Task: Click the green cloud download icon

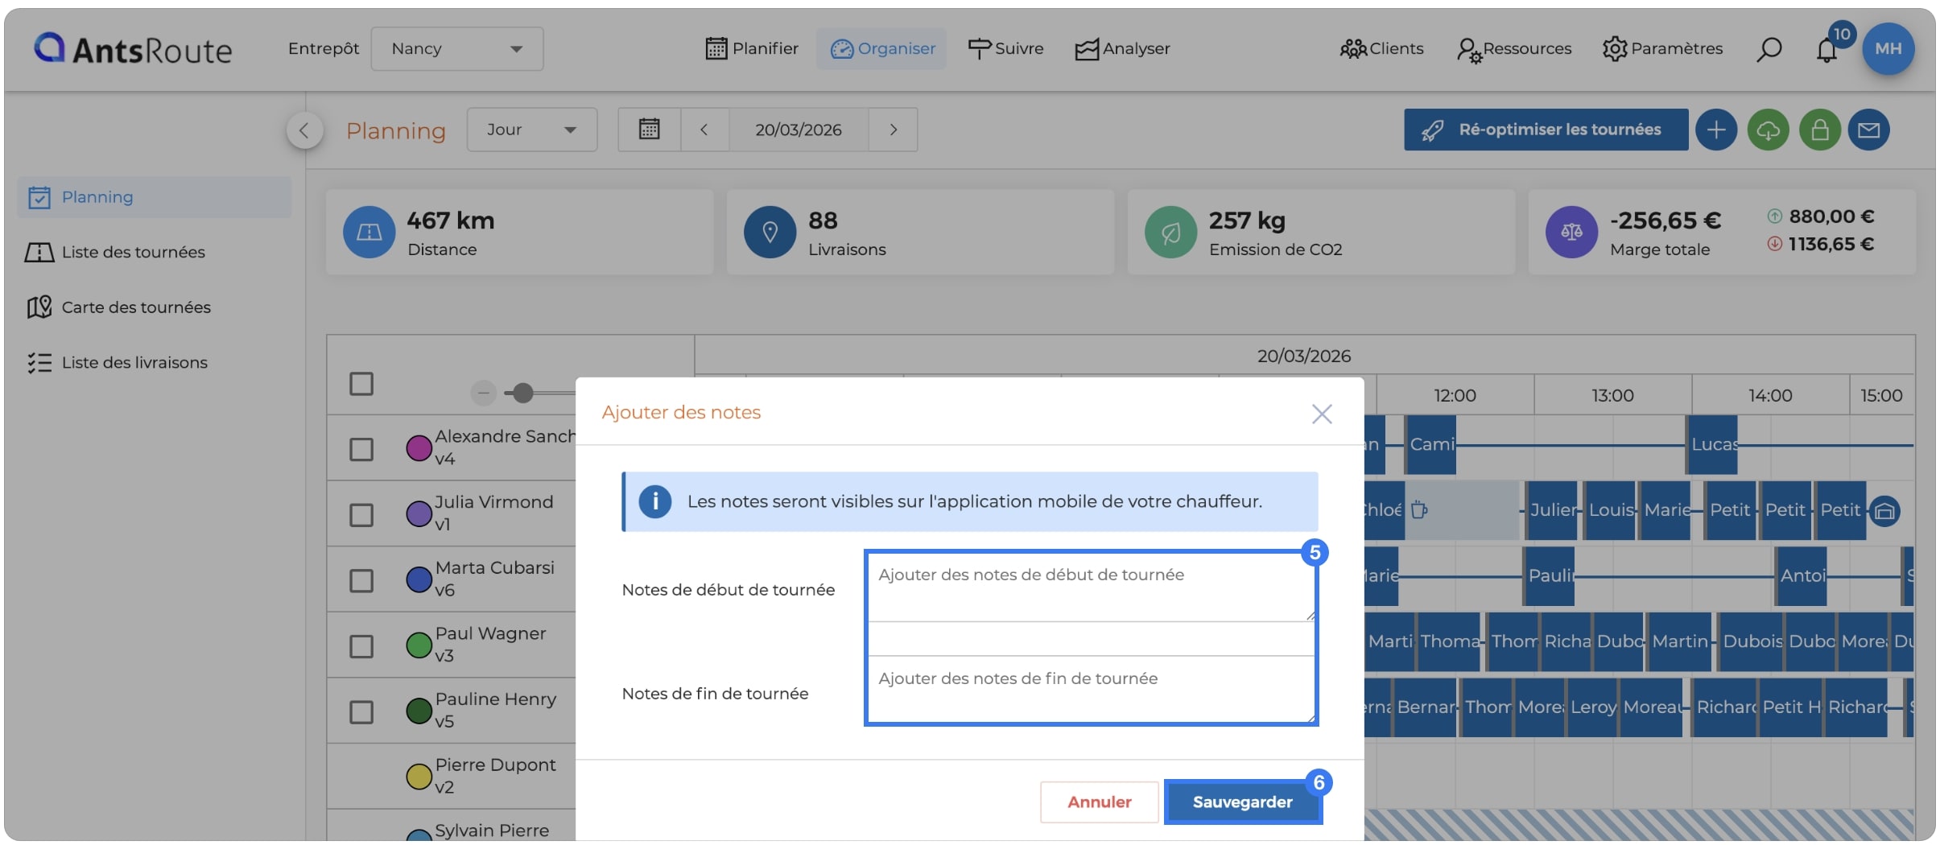Action: pos(1769,130)
